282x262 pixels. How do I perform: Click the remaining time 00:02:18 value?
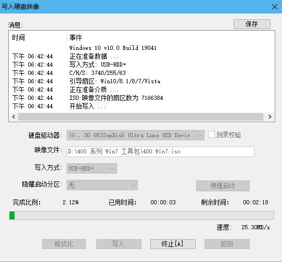pyautogui.click(x=255, y=202)
